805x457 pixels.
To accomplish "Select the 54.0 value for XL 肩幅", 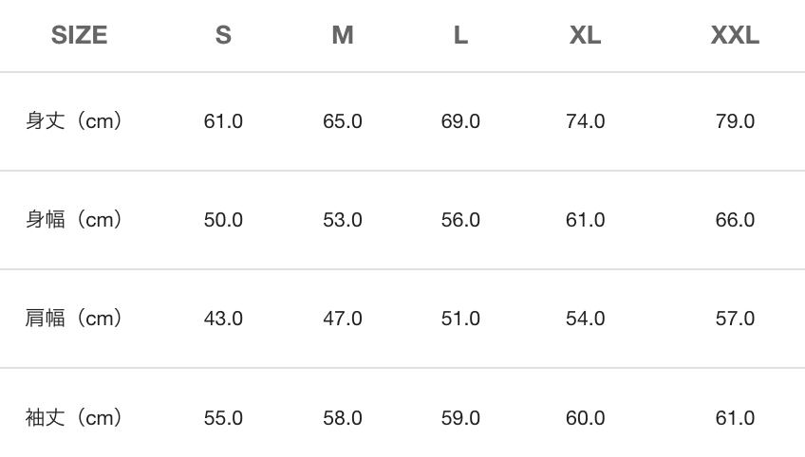I will coord(585,319).
